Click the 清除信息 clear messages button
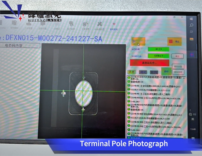 [178, 72]
